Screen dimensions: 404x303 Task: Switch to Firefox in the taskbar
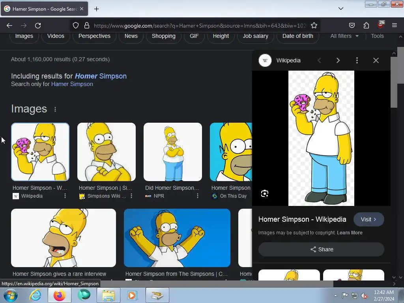point(60,295)
